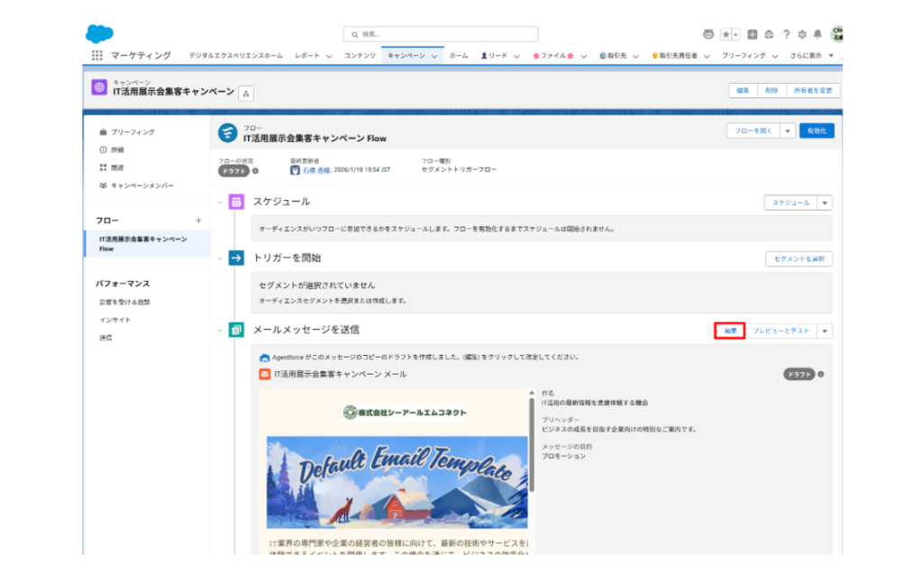
Task: Open 影響を受ける商談 under パフォーマンス
Action: pos(124,302)
